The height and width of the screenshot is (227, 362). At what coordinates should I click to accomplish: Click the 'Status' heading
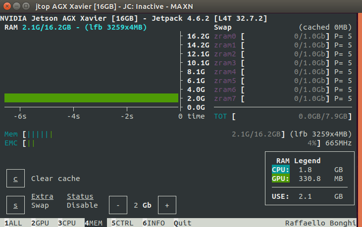[80, 196]
